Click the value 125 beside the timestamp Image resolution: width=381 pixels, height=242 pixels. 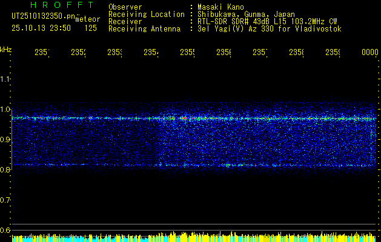point(91,28)
